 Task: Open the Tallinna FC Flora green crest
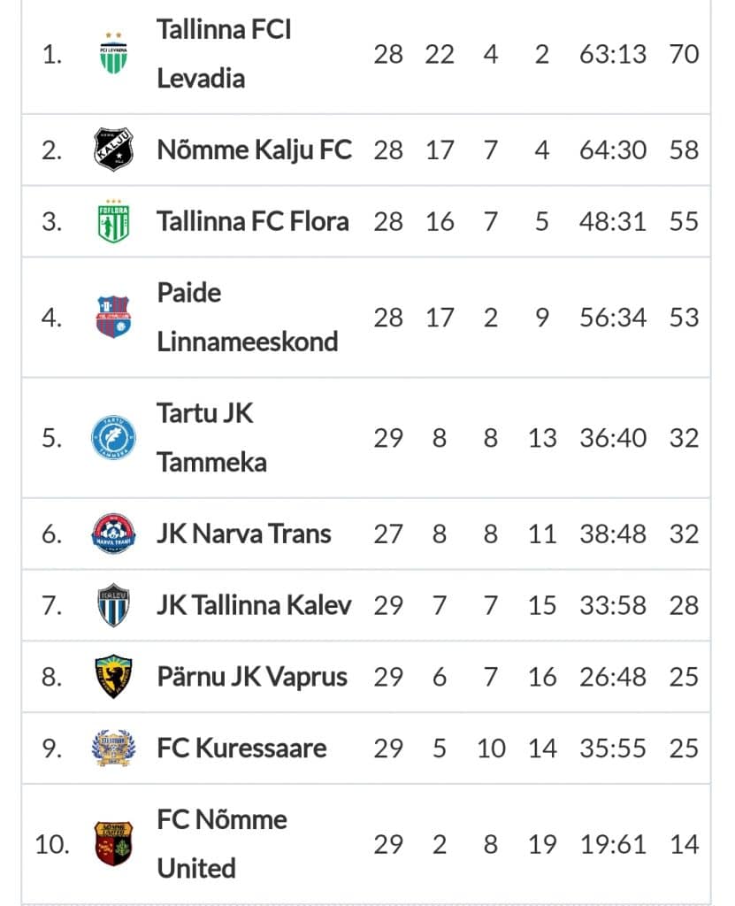[x=113, y=221]
